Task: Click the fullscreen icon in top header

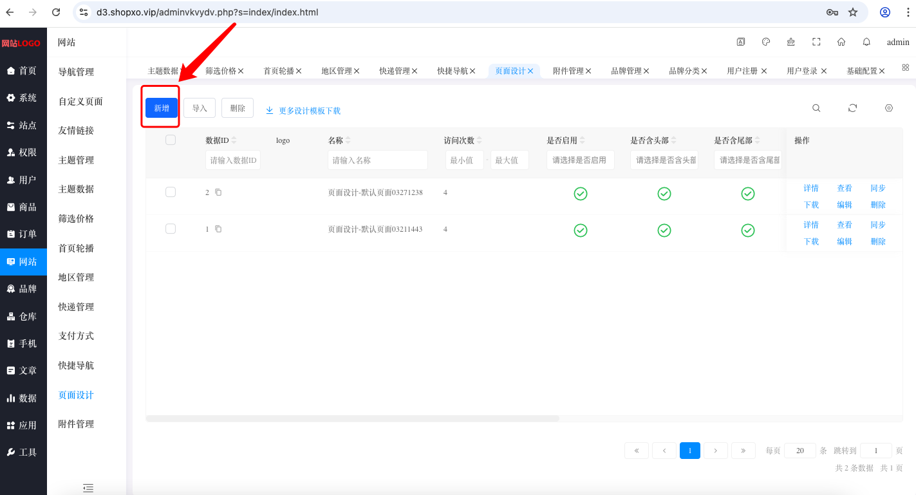Action: coord(816,42)
